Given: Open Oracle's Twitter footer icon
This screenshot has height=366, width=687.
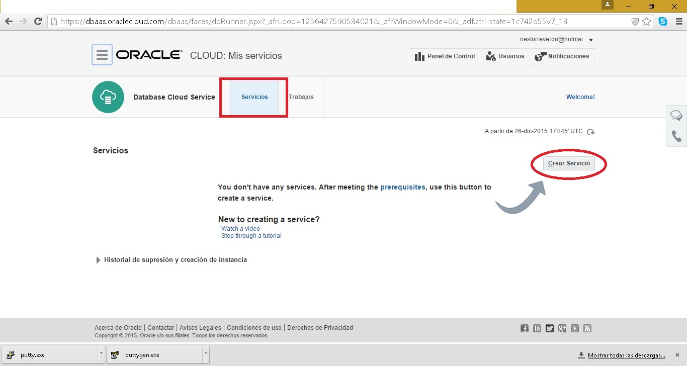Looking at the screenshot, I should coord(550,328).
